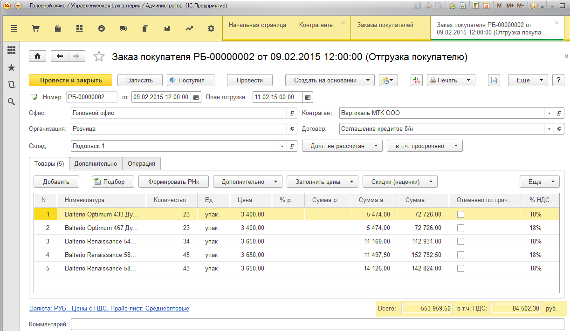This screenshot has height=331, width=570.
Task: Expand the Дополнительно toolbar dropdown
Action: coord(247,182)
